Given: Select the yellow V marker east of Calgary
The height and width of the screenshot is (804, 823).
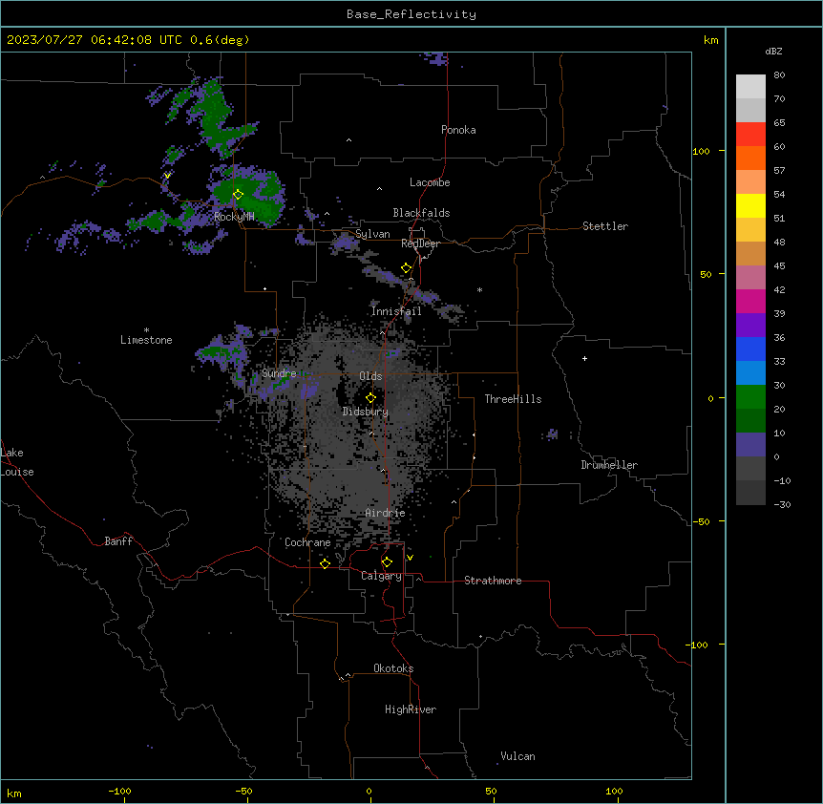Looking at the screenshot, I should pos(410,558).
